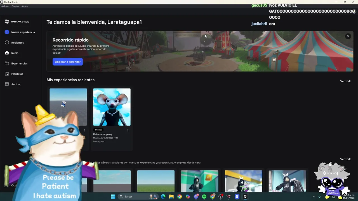Open the Rata's company mouse thumbnail
358x201 pixels.
112,107
